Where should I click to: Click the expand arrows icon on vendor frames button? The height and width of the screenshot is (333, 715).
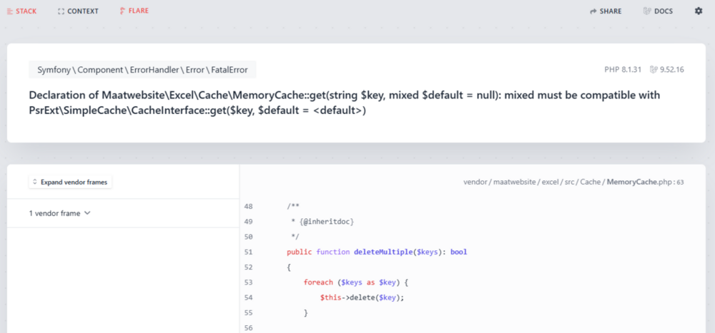pyautogui.click(x=34, y=182)
